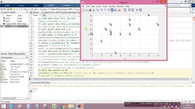Click the Up One Level folder icon
Image resolution: width=195 pixels, height=109 pixels.
coord(8,9)
